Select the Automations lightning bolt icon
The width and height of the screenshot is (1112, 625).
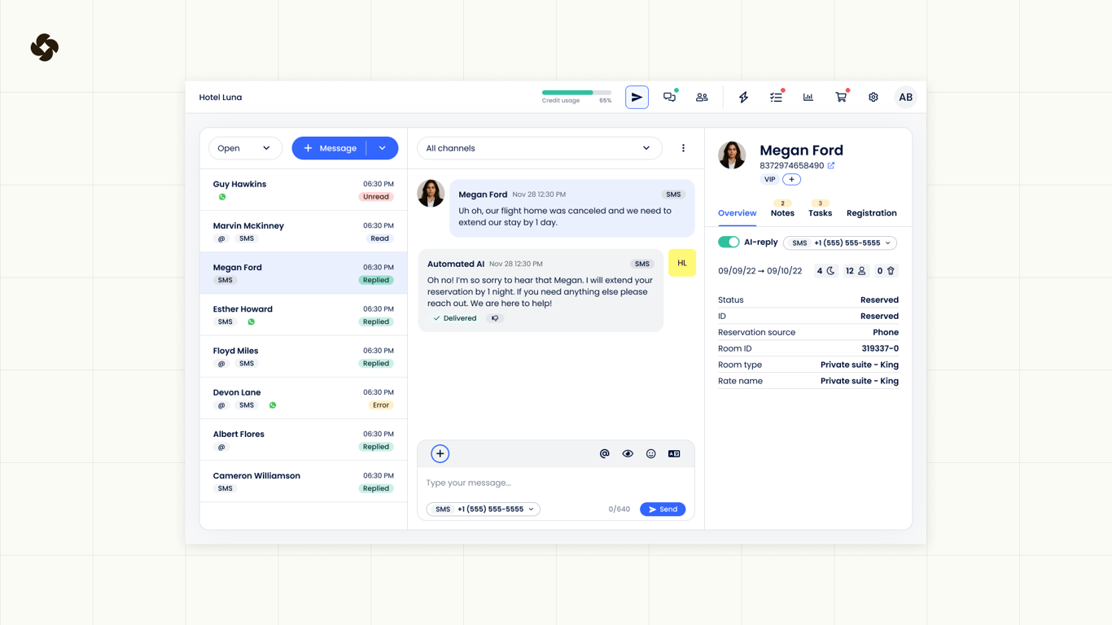pyautogui.click(x=743, y=97)
